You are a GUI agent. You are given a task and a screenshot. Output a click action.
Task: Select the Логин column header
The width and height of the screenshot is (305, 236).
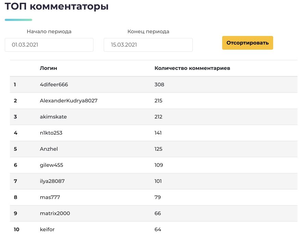48,68
